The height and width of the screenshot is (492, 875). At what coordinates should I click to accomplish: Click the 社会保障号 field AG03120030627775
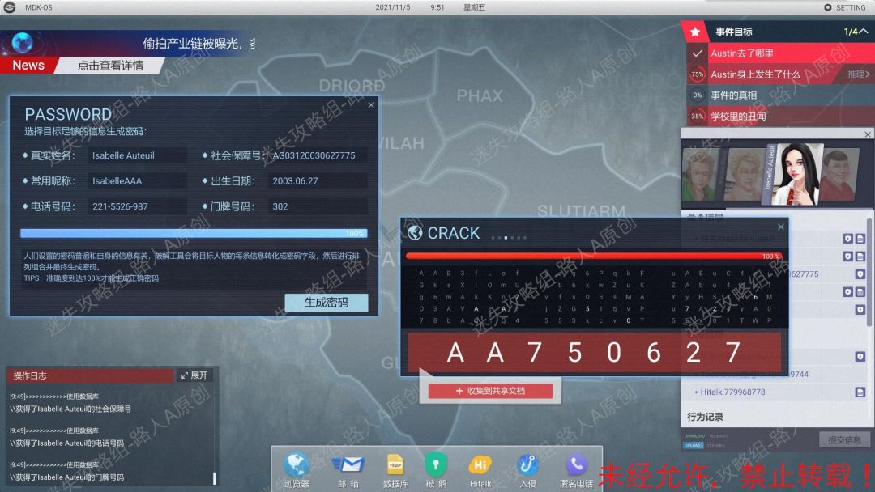click(x=318, y=155)
